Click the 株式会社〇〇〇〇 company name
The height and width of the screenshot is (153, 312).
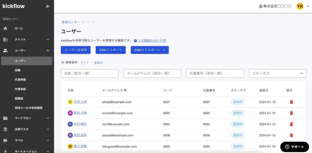277,6
